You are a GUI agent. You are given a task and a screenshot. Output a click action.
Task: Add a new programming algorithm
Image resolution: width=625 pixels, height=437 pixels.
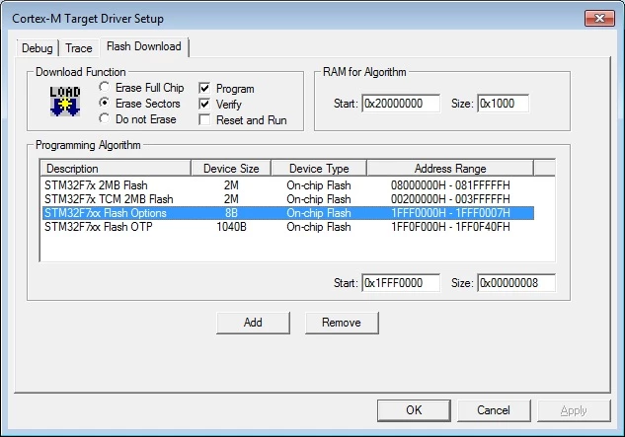point(253,323)
